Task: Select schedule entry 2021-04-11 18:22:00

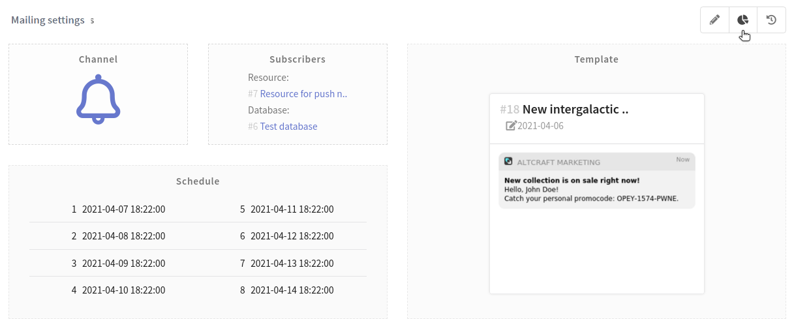Action: pos(292,209)
